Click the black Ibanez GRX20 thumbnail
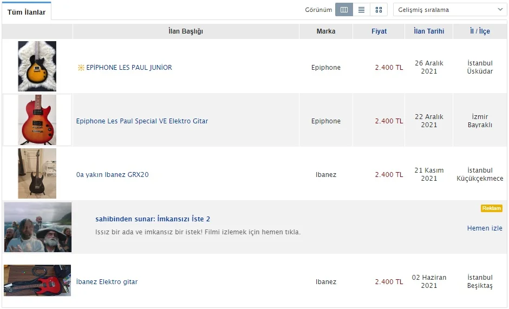 click(x=37, y=174)
